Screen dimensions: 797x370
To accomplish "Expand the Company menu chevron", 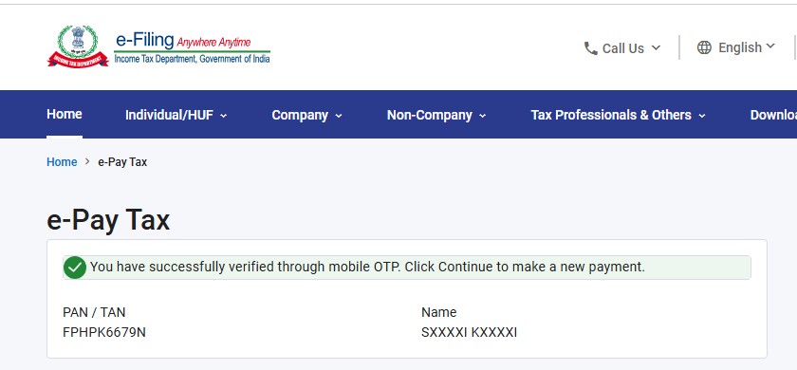I will [x=339, y=116].
